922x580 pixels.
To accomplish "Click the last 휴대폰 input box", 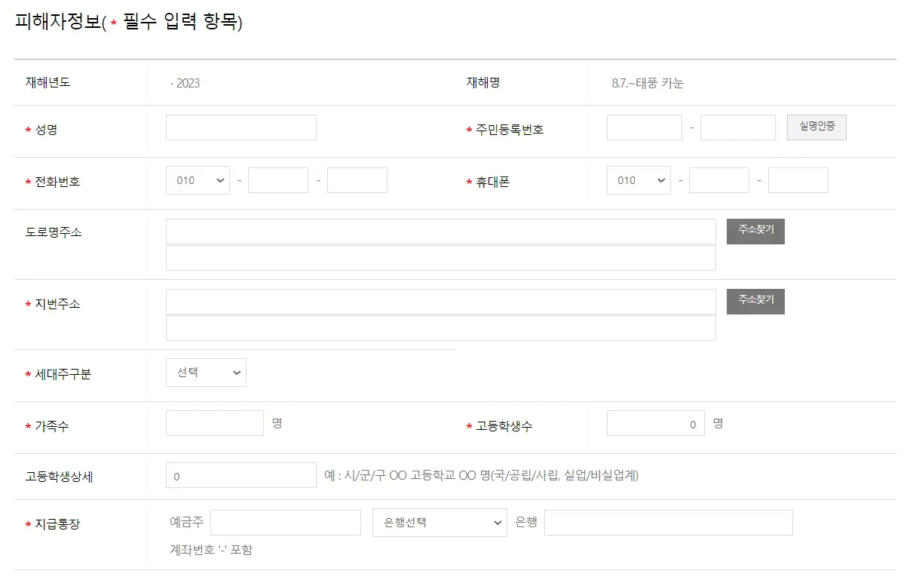I will [x=798, y=180].
